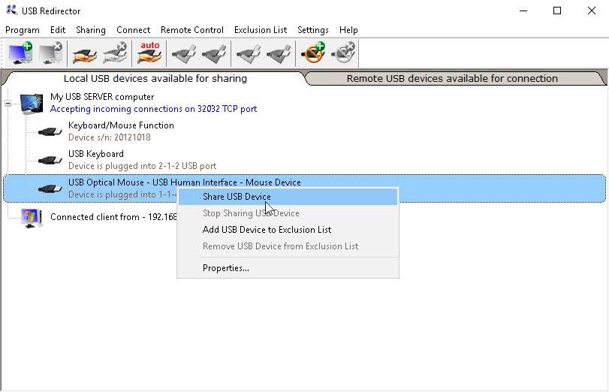Screen dimensions: 609x392
Task: Collapse the My USB SERVER computer tree node
Action: click(x=8, y=103)
